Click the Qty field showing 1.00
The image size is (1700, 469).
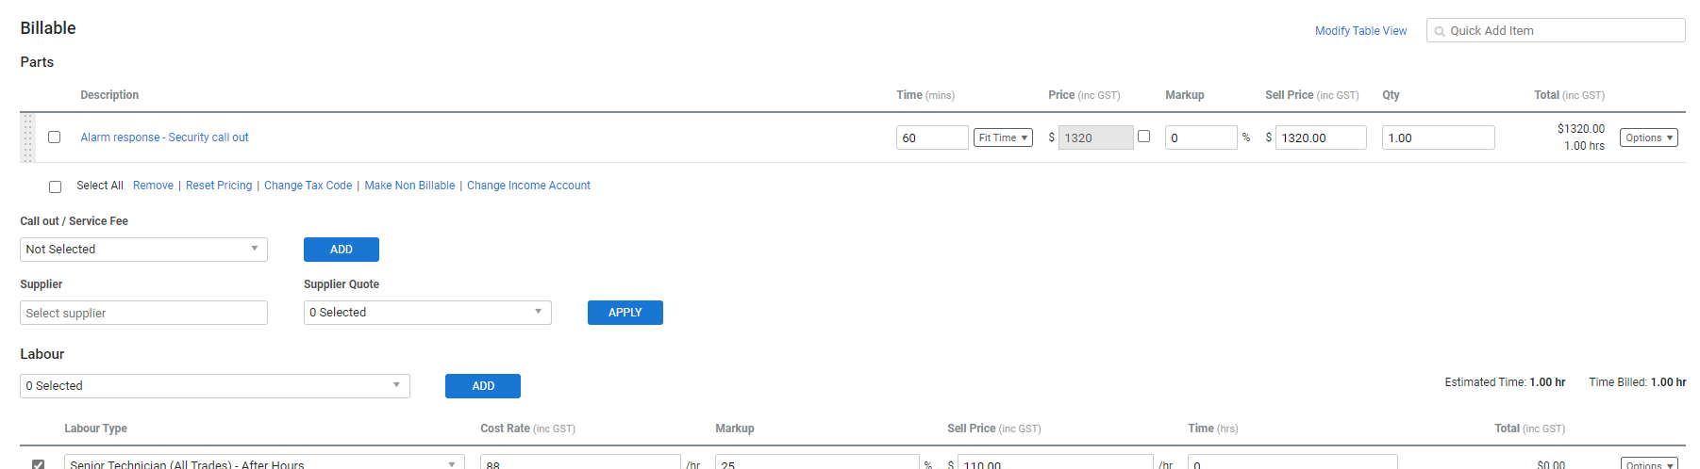[1439, 137]
